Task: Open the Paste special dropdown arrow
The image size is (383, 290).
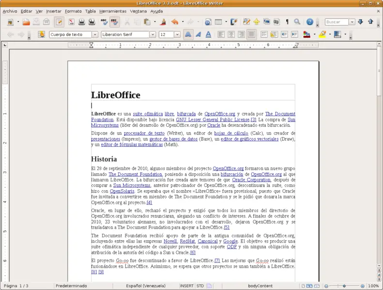Action: pyautogui.click(x=155, y=22)
